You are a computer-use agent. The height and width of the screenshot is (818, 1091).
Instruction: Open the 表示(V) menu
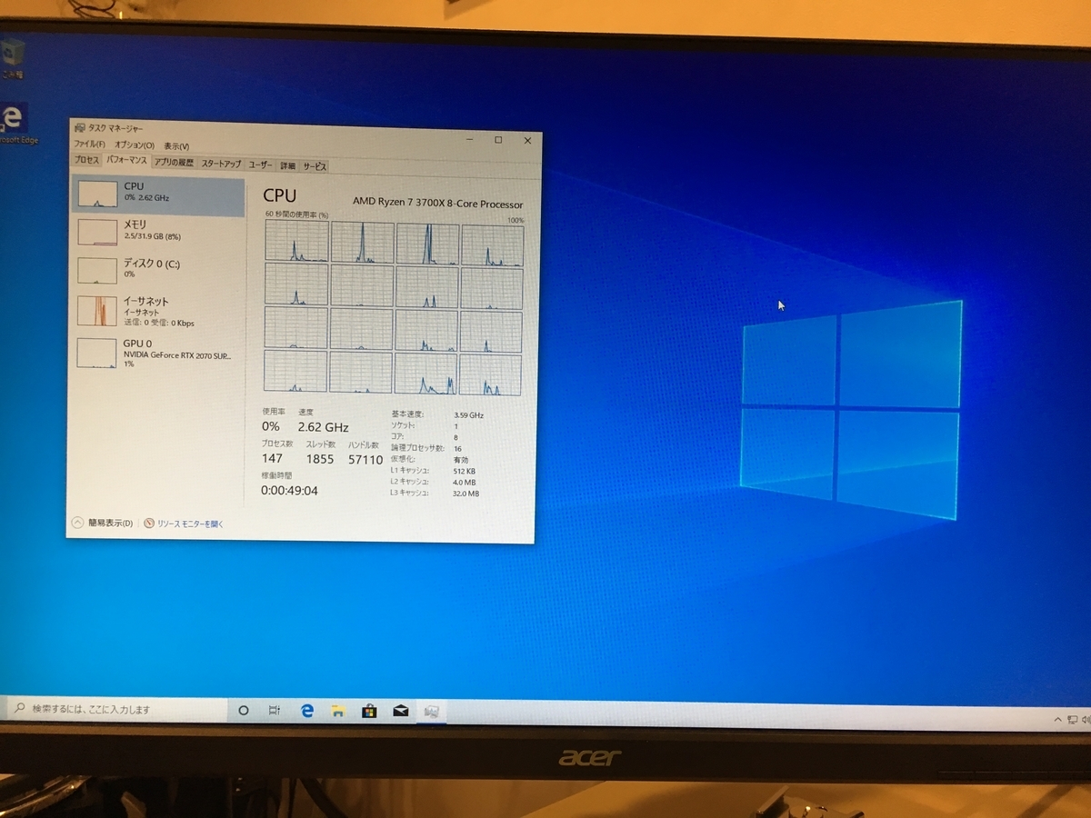(x=175, y=146)
